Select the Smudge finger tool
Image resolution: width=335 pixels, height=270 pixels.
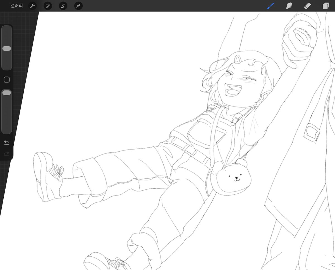(289, 6)
